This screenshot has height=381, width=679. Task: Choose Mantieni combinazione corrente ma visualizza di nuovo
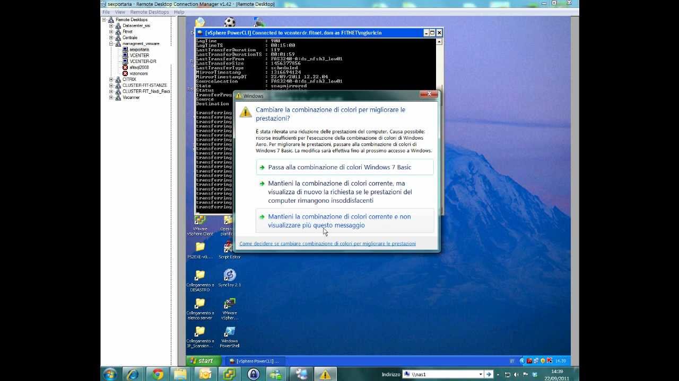(344, 192)
